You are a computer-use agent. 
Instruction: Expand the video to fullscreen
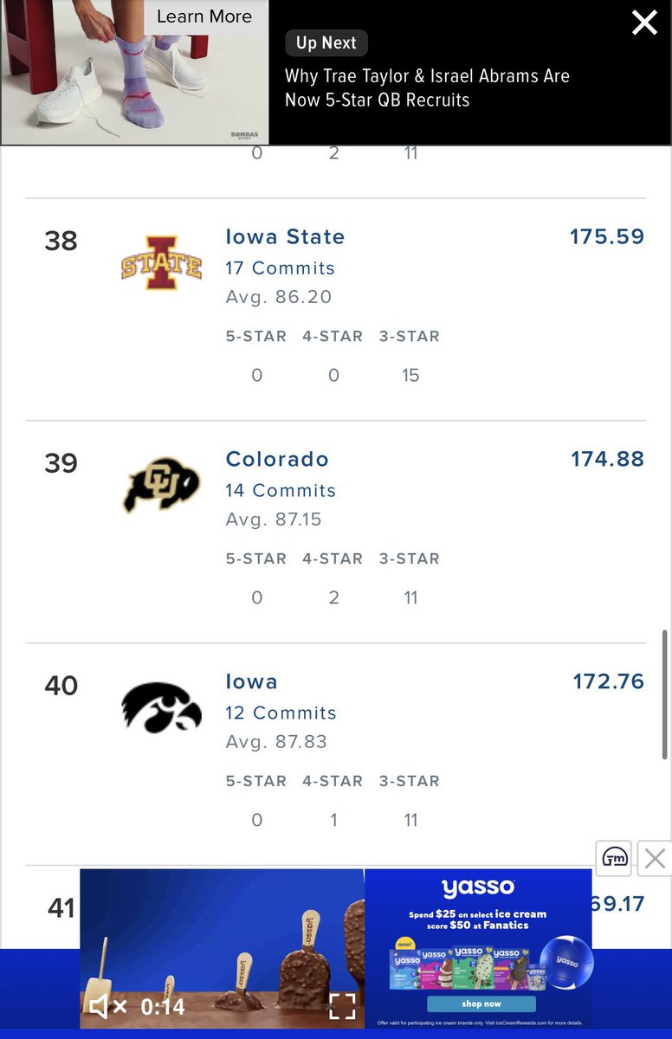tap(342, 1006)
